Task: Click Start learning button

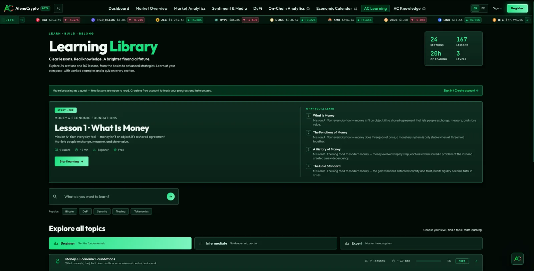Action: point(71,161)
